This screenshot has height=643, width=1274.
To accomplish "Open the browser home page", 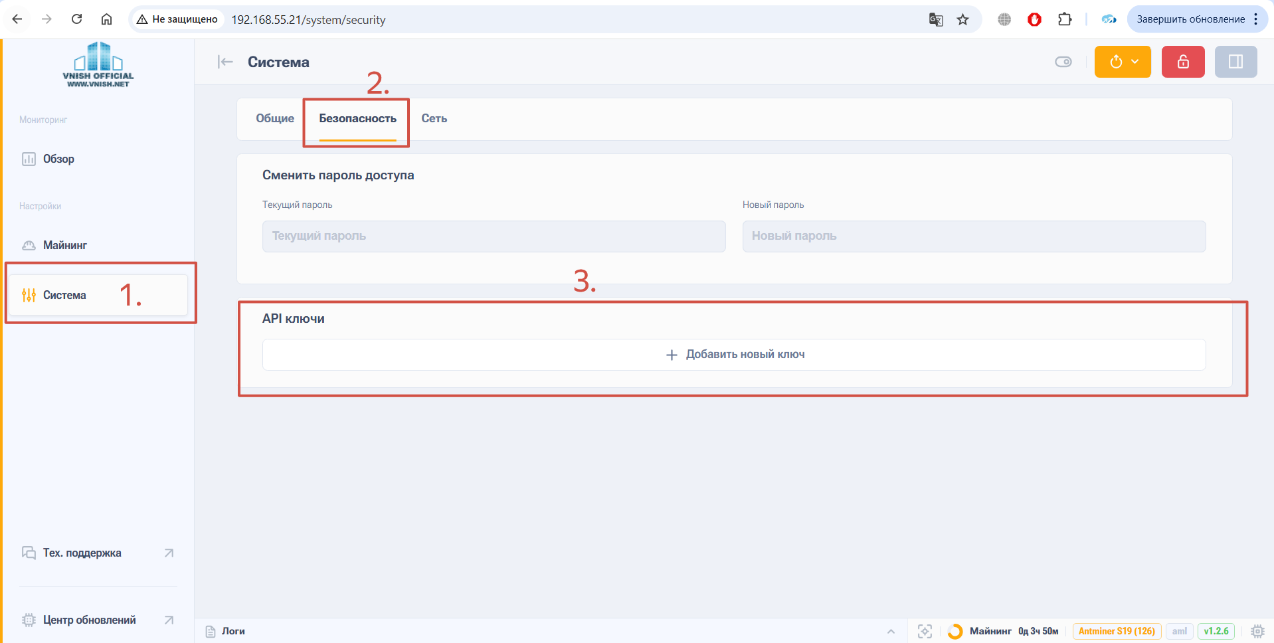I will point(106,19).
